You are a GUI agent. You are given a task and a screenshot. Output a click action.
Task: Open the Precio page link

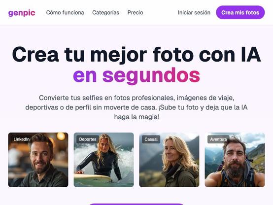coord(136,12)
